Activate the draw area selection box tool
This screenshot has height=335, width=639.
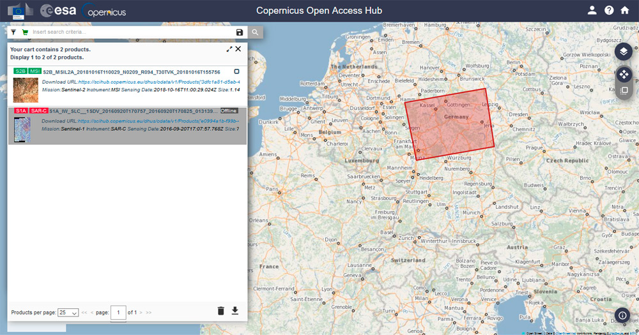tap(624, 91)
